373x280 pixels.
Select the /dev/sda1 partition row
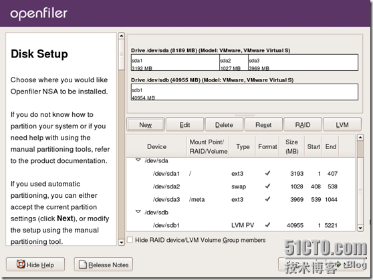[241, 174]
